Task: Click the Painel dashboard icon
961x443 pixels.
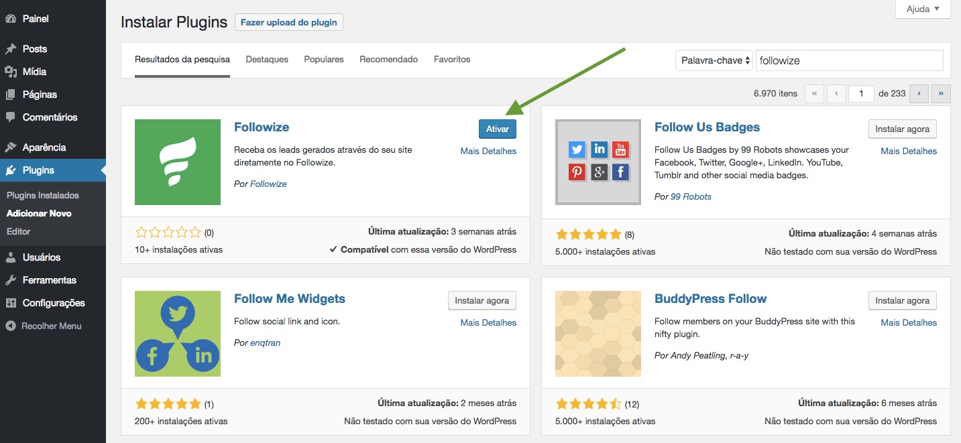Action: 11,19
